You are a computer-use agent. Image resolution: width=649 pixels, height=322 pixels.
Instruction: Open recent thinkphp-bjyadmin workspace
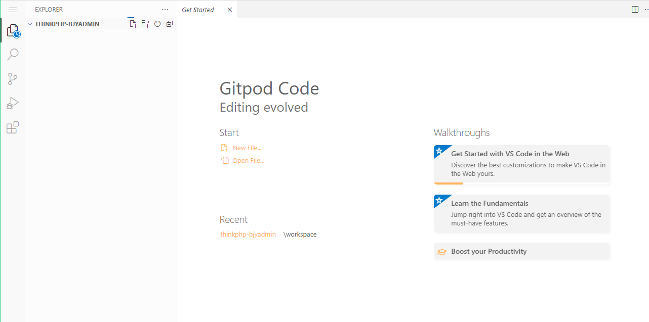point(248,235)
